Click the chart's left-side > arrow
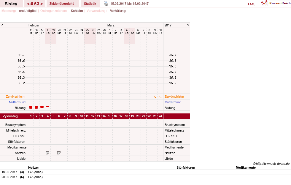The width and height of the screenshot is (291, 185). [2, 25]
